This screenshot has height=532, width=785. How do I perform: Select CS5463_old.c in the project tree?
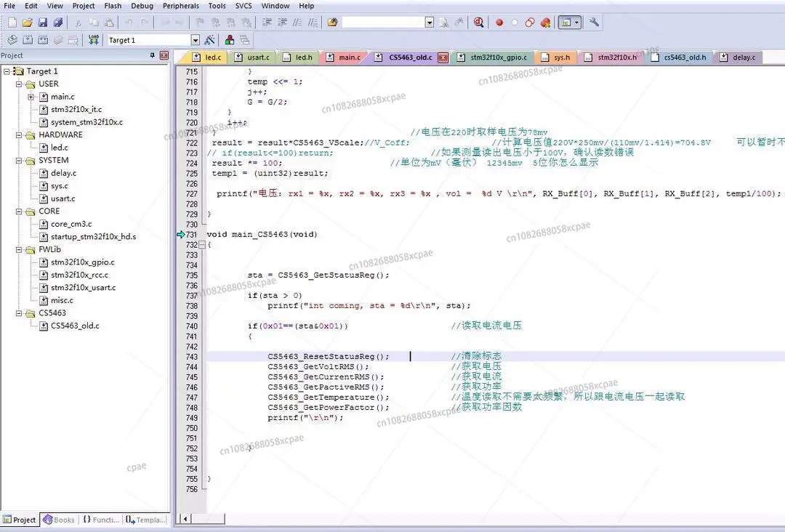(x=74, y=326)
